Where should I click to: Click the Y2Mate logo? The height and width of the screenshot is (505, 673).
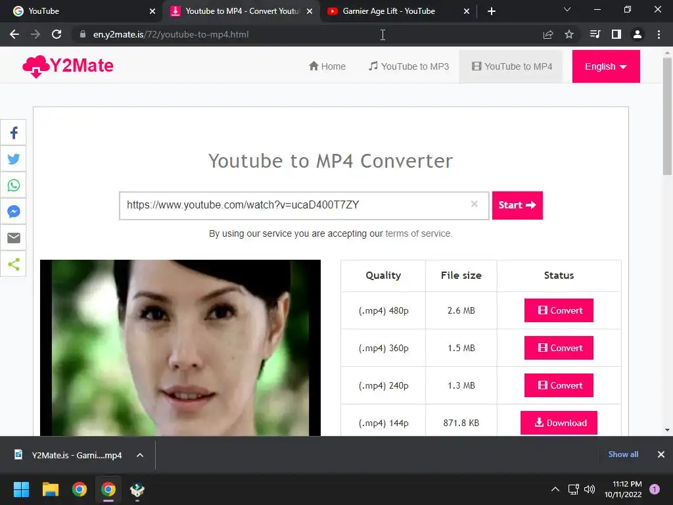pyautogui.click(x=68, y=66)
